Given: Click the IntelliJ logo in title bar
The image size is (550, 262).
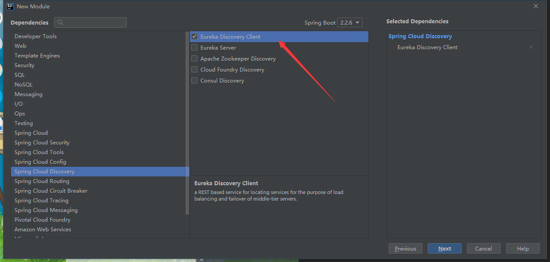Looking at the screenshot, I should pos(10,6).
